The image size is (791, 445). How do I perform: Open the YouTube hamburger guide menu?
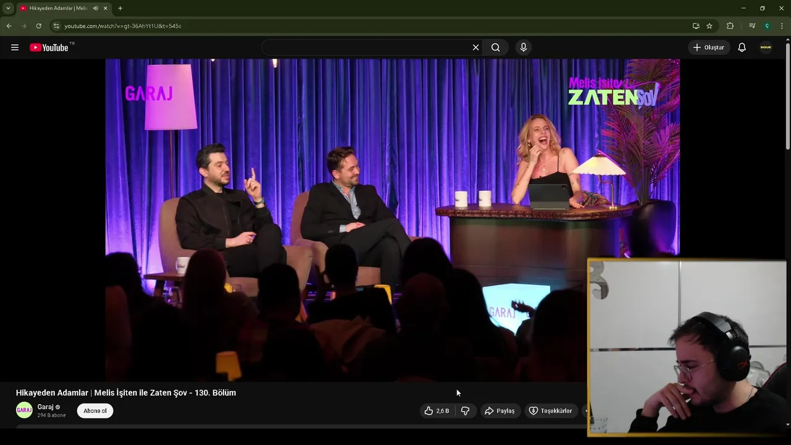(x=15, y=48)
